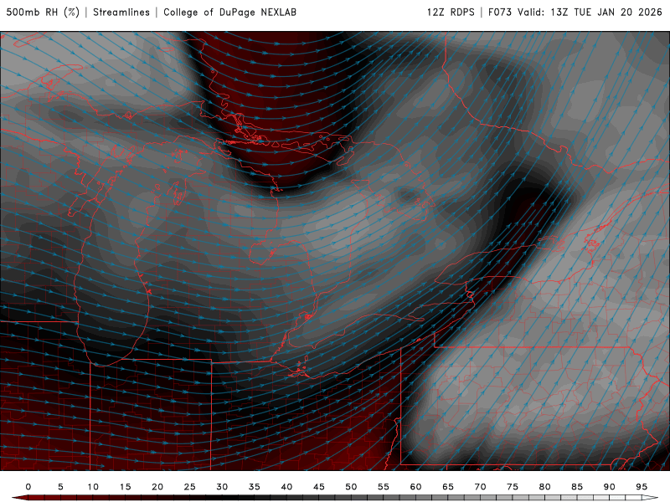The width and height of the screenshot is (670, 502).
Task: Click "College of DuPage NEXLAB" text
Action: 229,12
